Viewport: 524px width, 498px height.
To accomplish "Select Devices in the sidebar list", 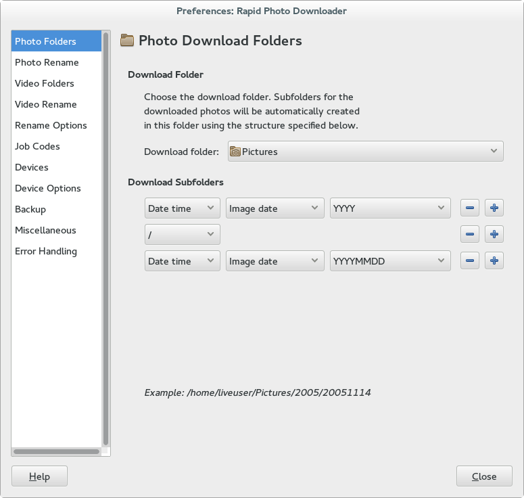I will tap(56, 167).
